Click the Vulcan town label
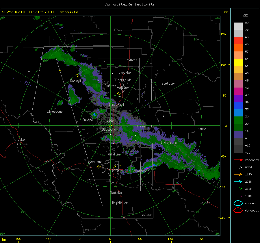The width and height of the screenshot is (260, 243). pos(147,215)
